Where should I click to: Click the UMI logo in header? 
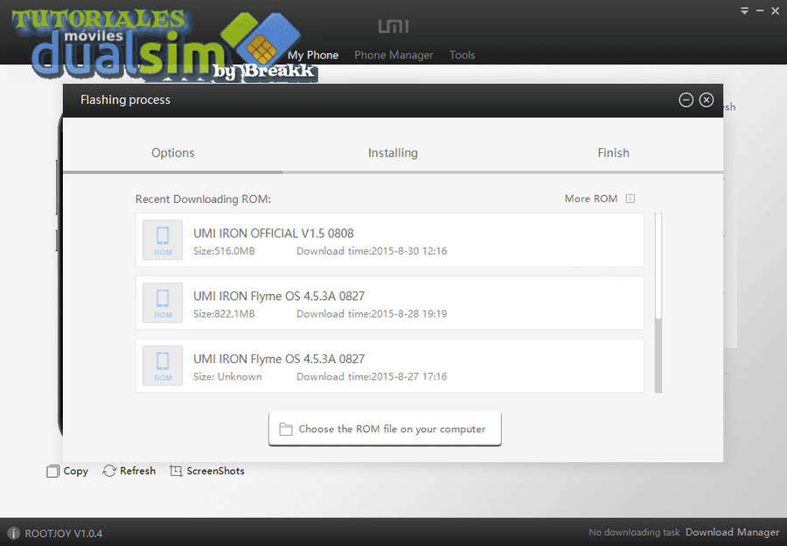tap(393, 26)
